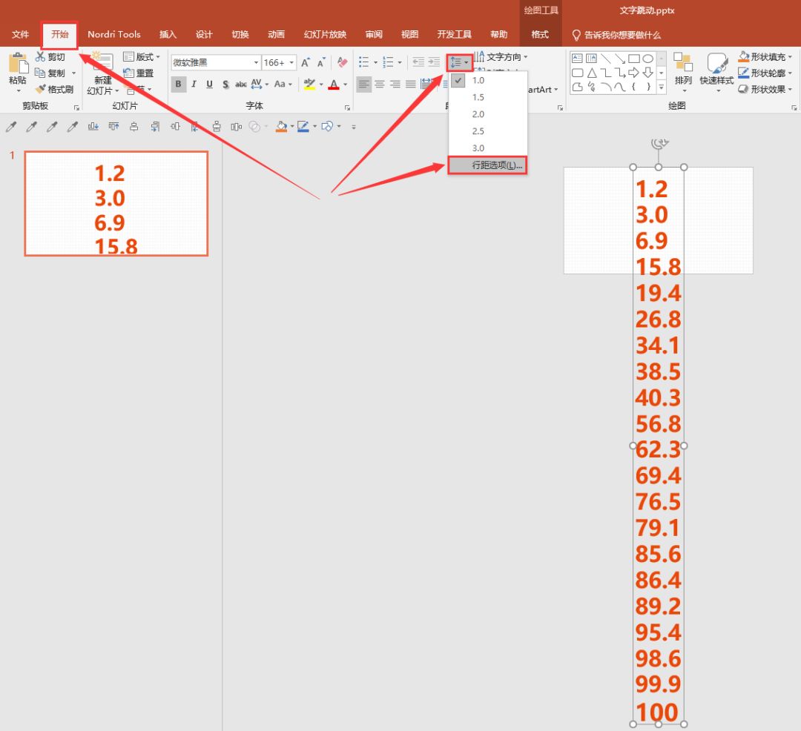Open the font color A dropdown arrow
Image resolution: width=801 pixels, height=731 pixels.
(x=346, y=85)
